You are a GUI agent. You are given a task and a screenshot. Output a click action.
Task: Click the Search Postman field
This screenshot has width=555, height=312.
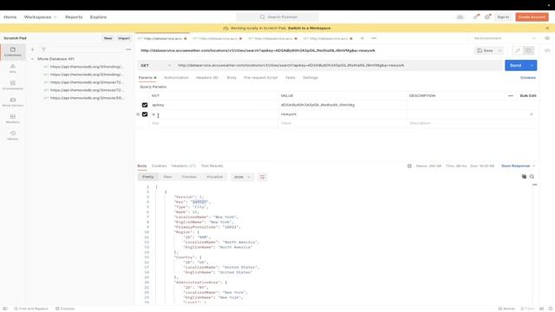click(277, 17)
